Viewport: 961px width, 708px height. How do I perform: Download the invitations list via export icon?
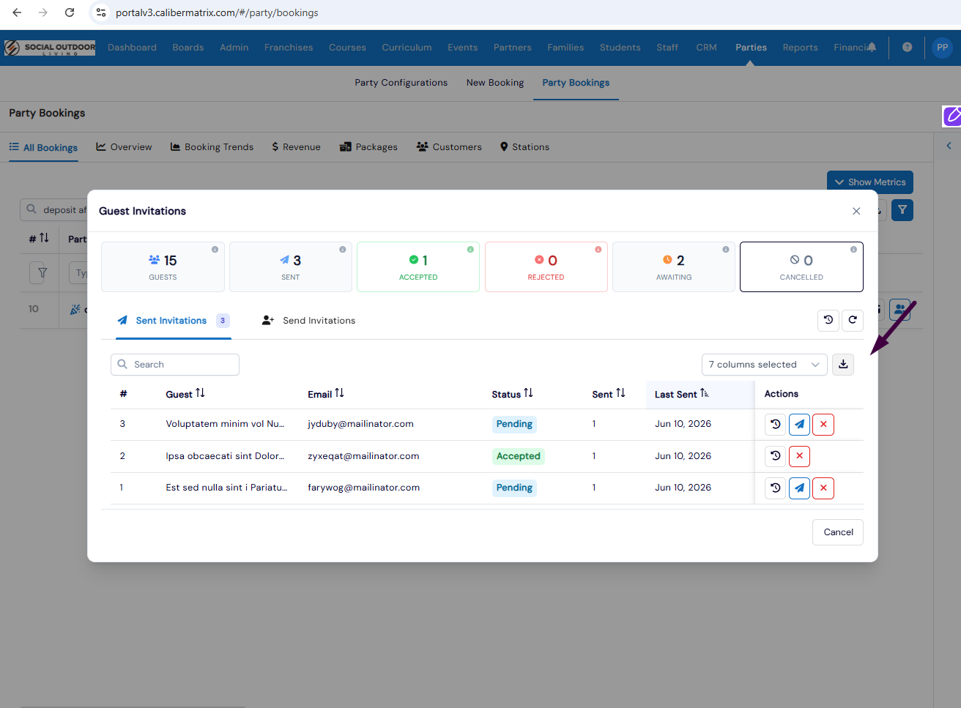click(843, 364)
